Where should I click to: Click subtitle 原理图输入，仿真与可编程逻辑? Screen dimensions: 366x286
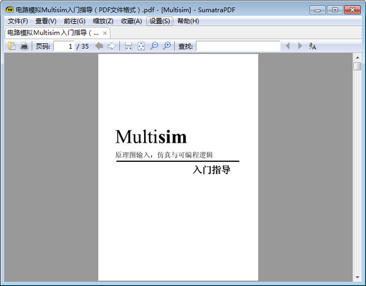(164, 155)
